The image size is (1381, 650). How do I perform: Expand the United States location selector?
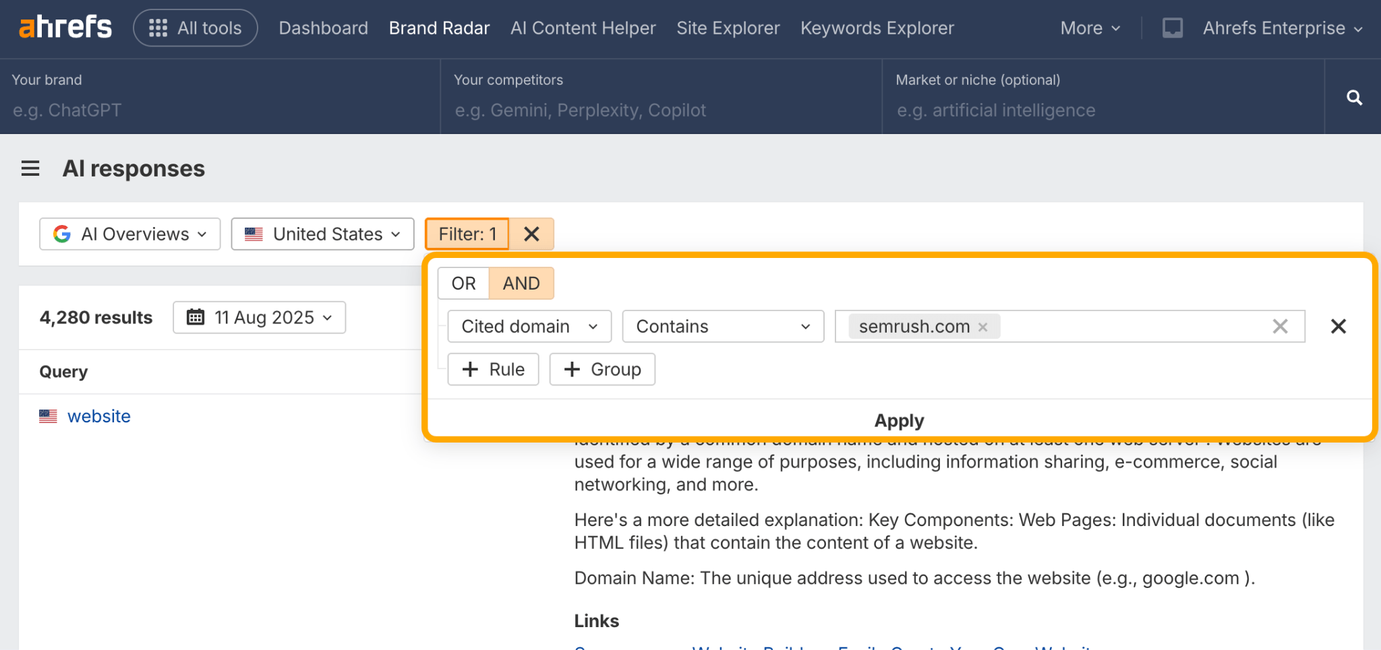point(322,234)
